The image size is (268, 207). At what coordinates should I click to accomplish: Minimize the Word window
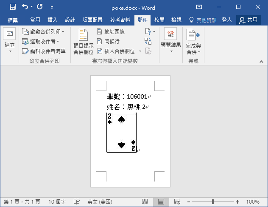(x=219, y=7)
